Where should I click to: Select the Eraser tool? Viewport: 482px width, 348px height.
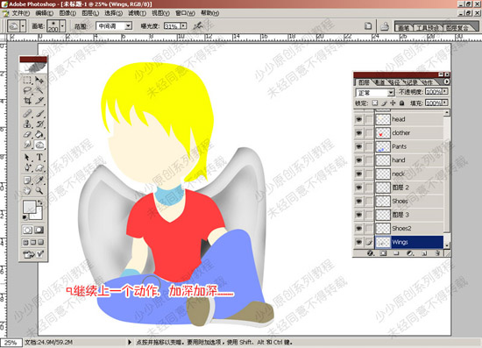(27, 135)
